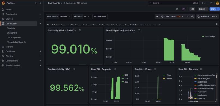
Task: Expand the Alerting chevron
Action: pos(41,56)
